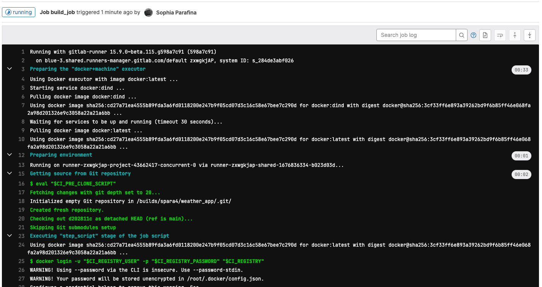
Task: Click 'Initialized empty Git repository' log line
Action: point(131,201)
